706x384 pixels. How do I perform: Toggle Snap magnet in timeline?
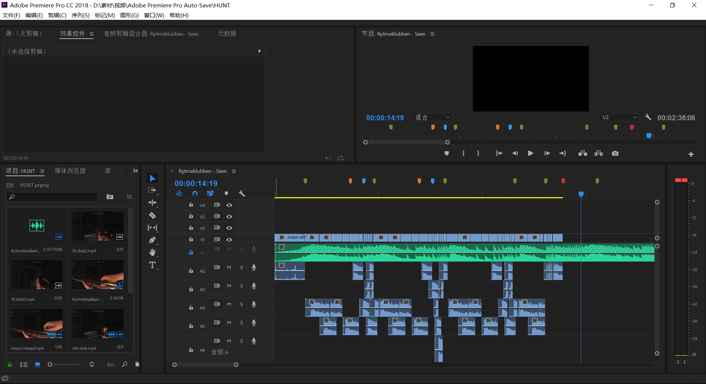tap(195, 193)
